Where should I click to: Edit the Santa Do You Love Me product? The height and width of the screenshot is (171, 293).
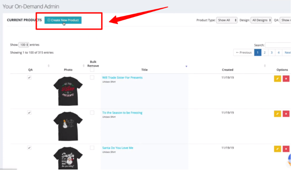click(x=277, y=149)
